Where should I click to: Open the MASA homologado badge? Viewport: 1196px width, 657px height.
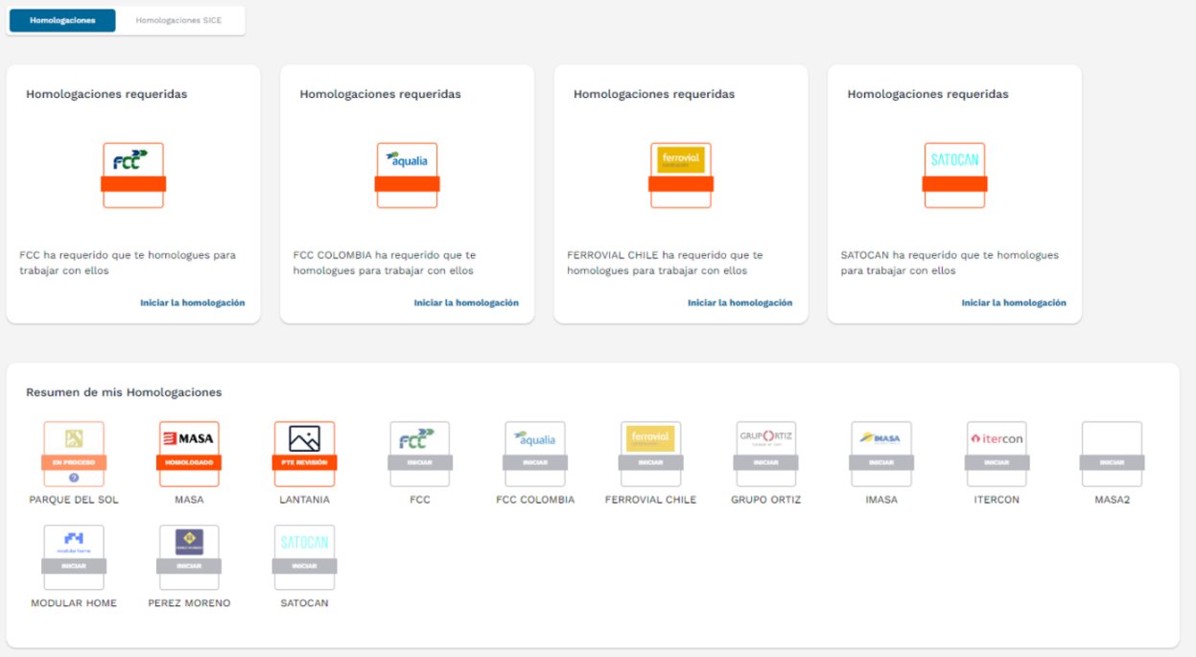(189, 453)
